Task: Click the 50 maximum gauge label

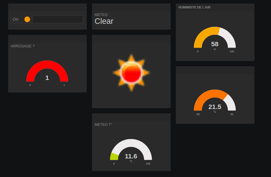Action: (232, 114)
